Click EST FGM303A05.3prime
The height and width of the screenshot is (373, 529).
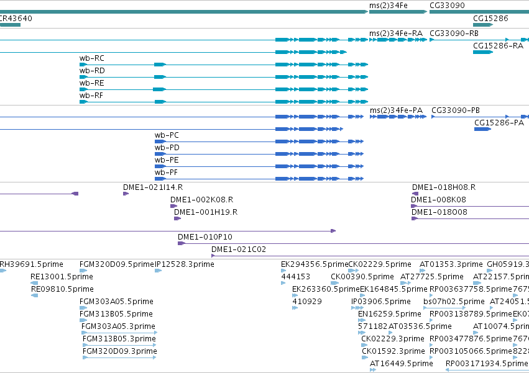118,326
